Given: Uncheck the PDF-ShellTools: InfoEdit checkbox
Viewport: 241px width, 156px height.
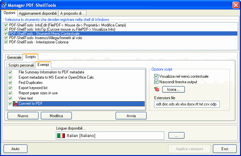Looking at the screenshot, I should 6,25.
